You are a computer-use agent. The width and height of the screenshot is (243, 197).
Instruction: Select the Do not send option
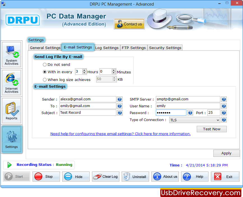(45, 64)
